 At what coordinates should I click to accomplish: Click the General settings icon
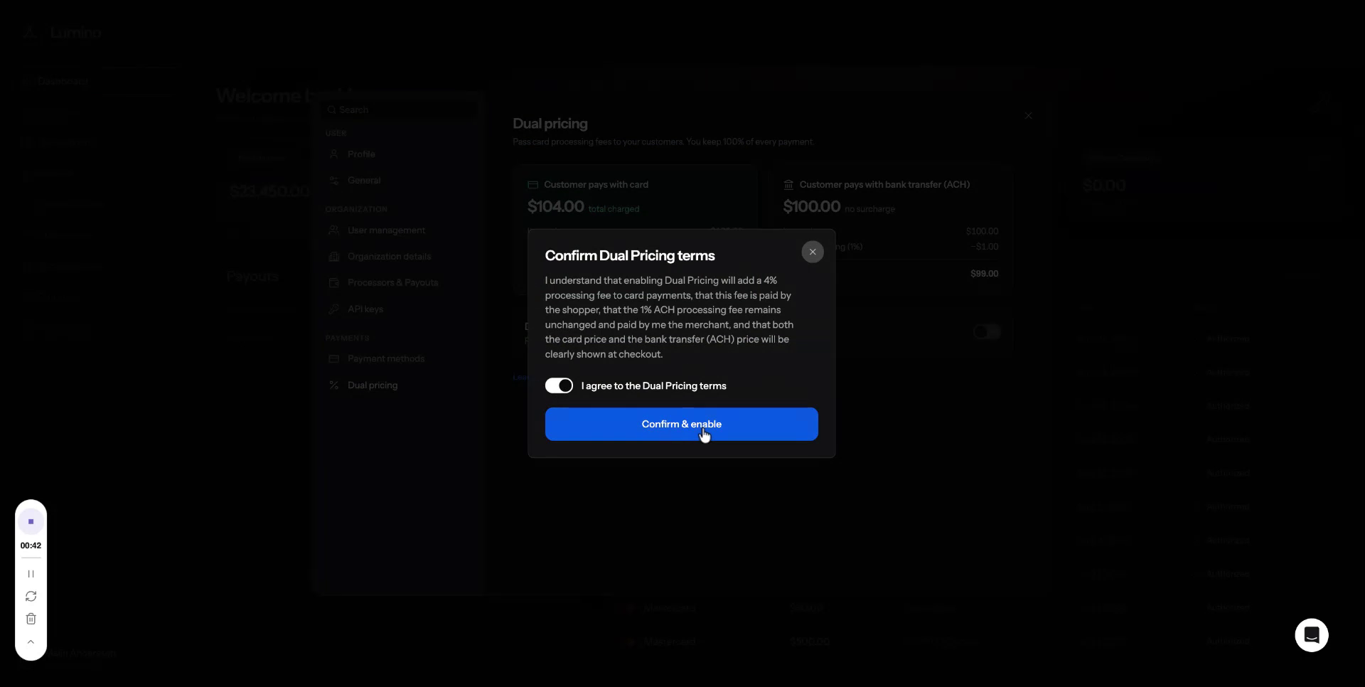[x=333, y=180]
